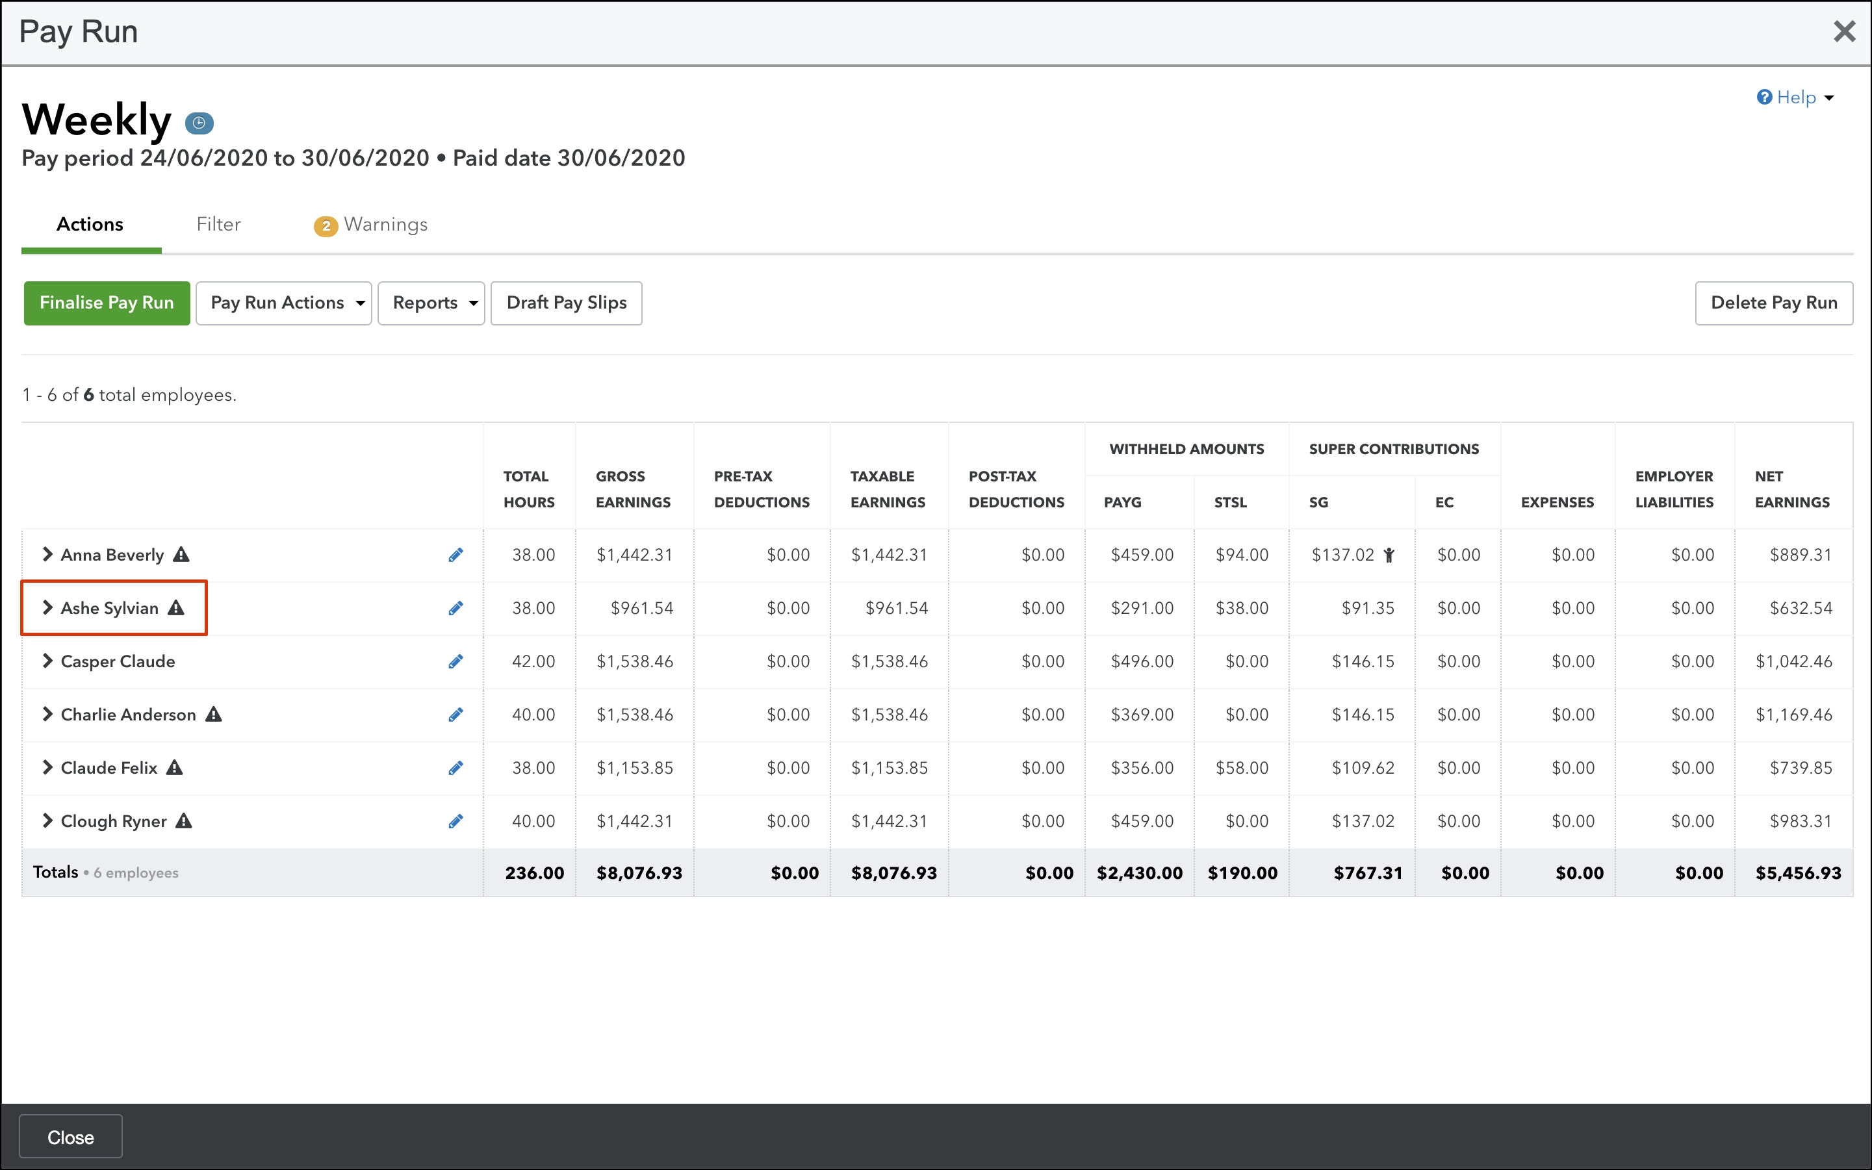This screenshot has width=1872, height=1170.
Task: Edit Clough Ryner's pay using pencil icon
Action: point(455,821)
